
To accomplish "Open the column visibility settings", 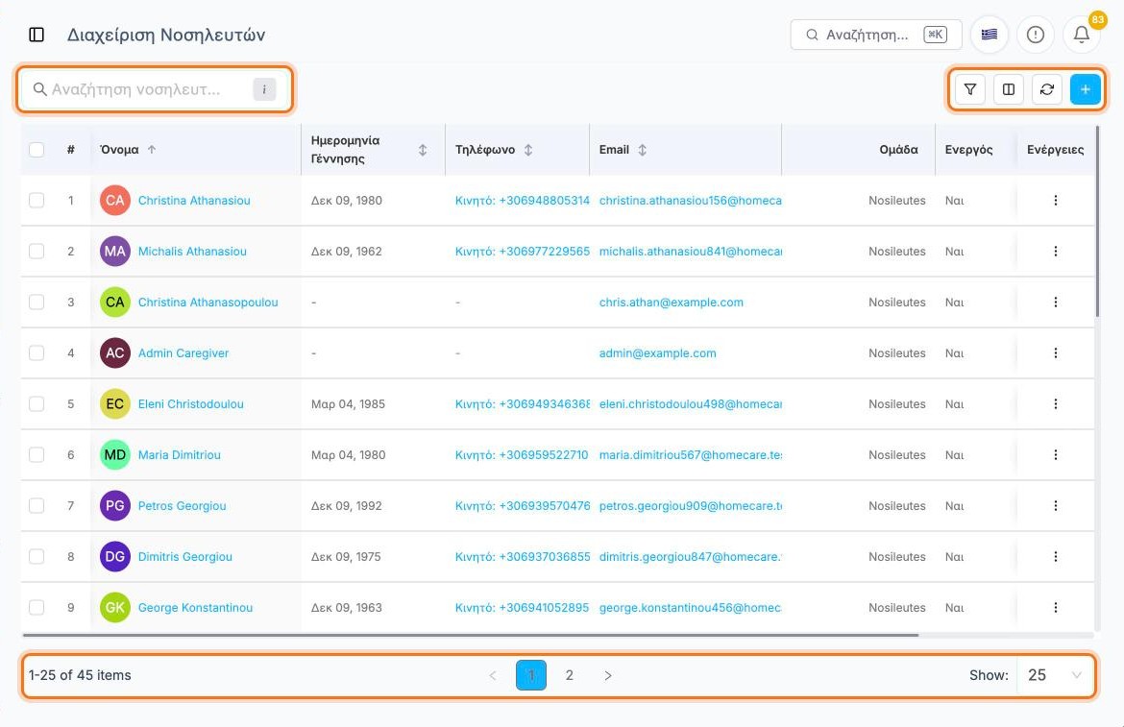I will pos(1009,89).
